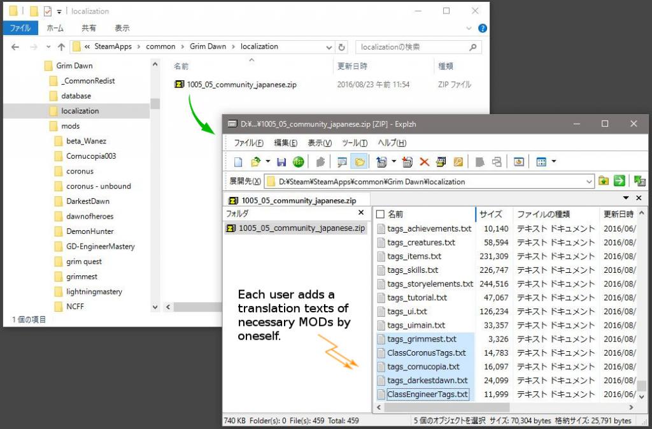Click refresh icon in Explorer address bar
The width and height of the screenshot is (652, 429).
(342, 47)
